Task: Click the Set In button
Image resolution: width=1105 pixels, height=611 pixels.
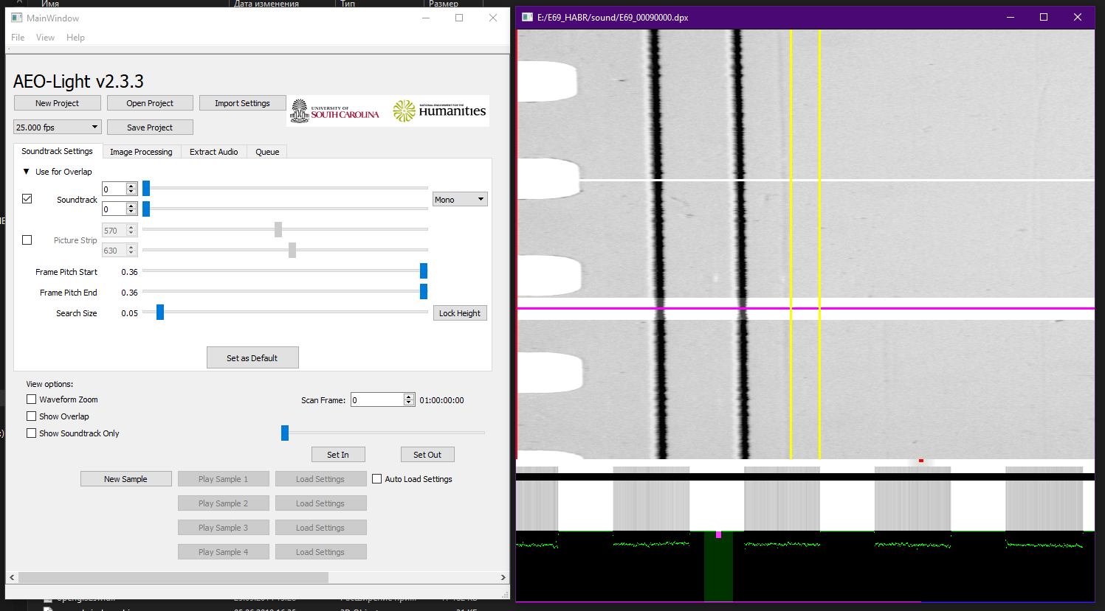Action: click(x=338, y=455)
